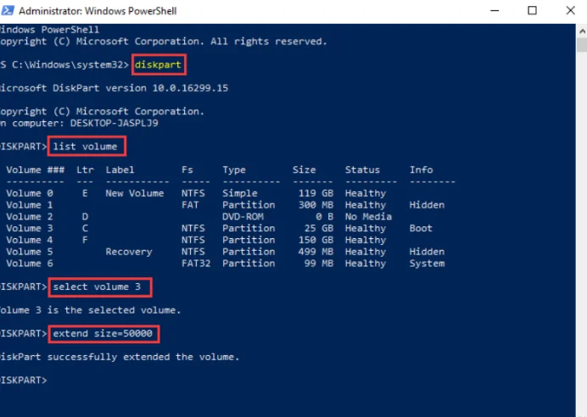Click 'Volume 4' row name
Image resolution: width=587 pixels, height=417 pixels.
(30, 240)
